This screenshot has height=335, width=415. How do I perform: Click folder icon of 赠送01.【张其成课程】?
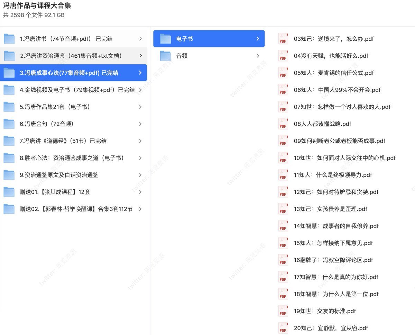(9, 192)
